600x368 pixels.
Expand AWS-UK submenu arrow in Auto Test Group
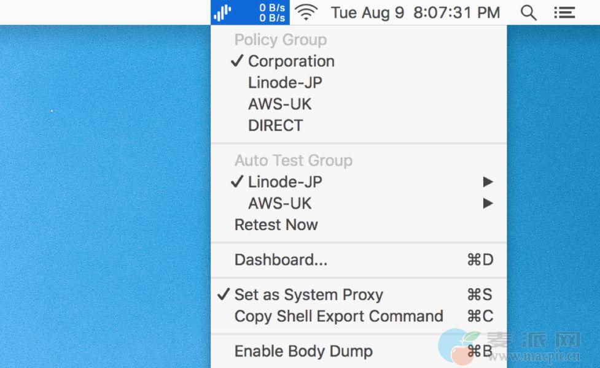pos(488,203)
